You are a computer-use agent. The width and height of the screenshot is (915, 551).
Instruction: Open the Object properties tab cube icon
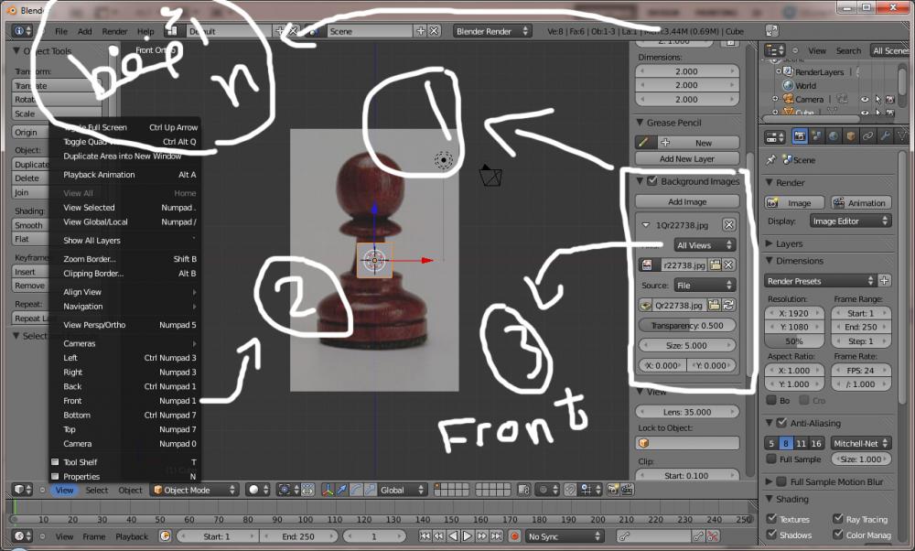851,136
